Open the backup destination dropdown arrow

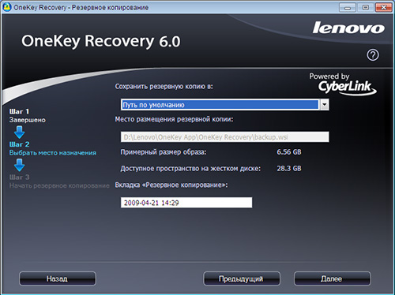pos(325,105)
